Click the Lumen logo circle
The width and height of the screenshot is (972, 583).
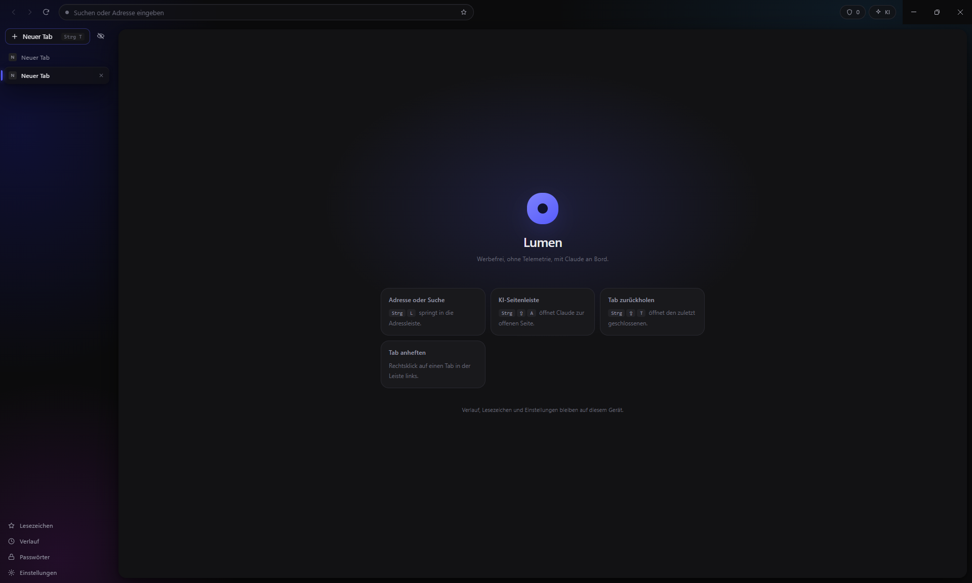[543, 209]
